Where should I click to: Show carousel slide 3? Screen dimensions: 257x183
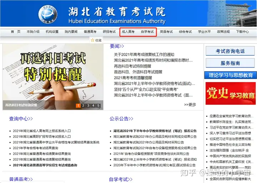[88, 106]
